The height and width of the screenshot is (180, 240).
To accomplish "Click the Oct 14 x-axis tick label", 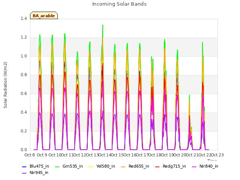I will click(x=105, y=155).
